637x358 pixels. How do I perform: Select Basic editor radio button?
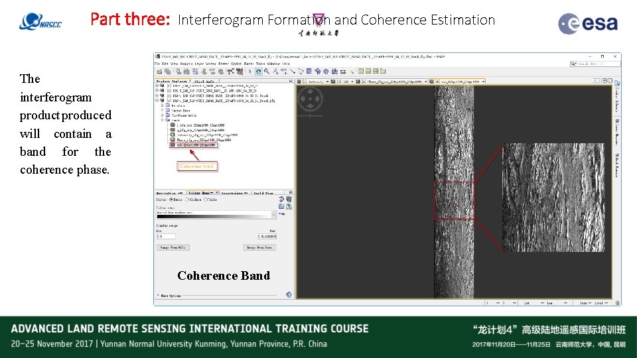pos(171,200)
